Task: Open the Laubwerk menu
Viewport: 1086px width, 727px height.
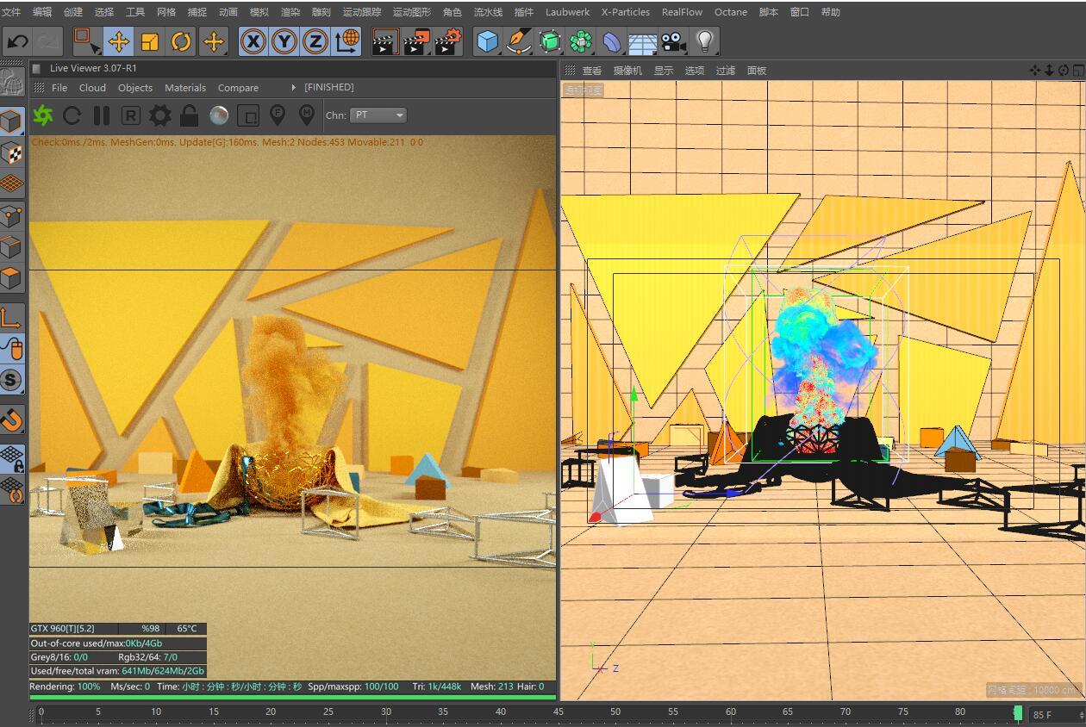Action: [x=567, y=12]
